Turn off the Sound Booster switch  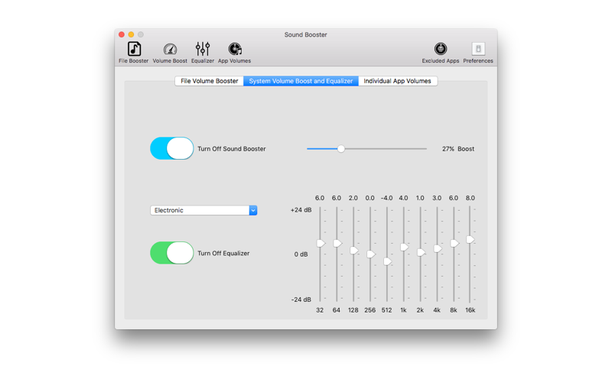[171, 148]
